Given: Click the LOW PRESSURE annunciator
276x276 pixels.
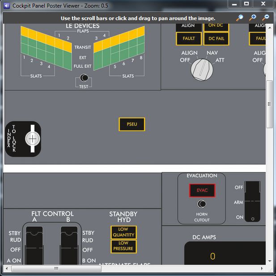Looking at the screenshot, I should (123, 247).
